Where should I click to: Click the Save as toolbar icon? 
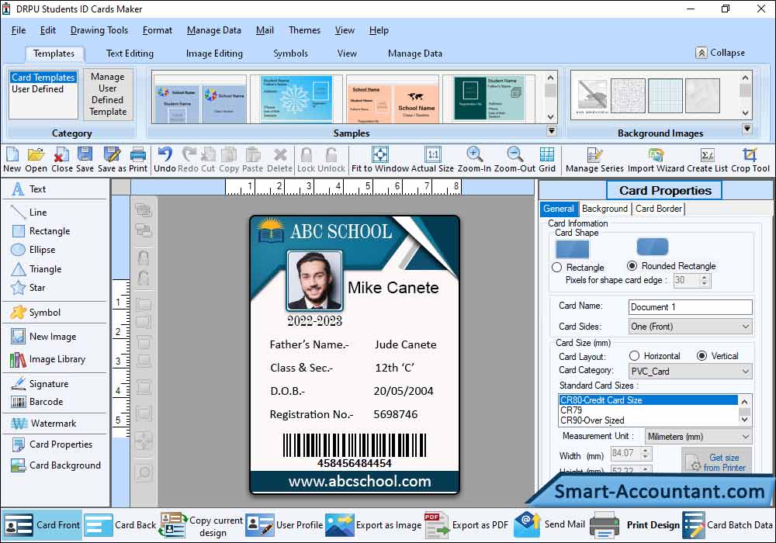pos(112,160)
